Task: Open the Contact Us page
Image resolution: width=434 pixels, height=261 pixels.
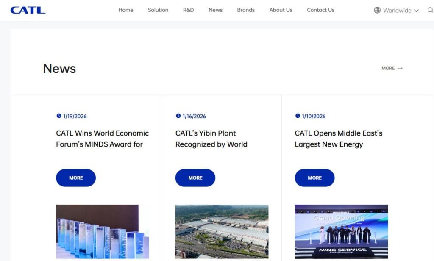Action: click(x=320, y=10)
